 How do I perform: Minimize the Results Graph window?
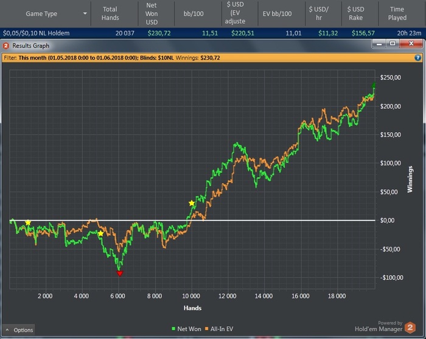(379, 43)
